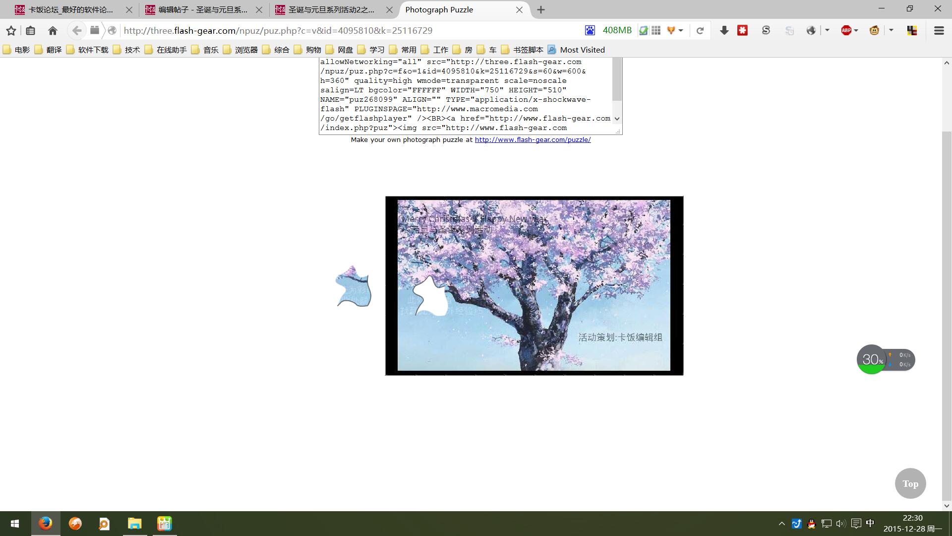The height and width of the screenshot is (536, 952).
Task: Open the 网盘 bookmarks folder
Action: (x=339, y=50)
